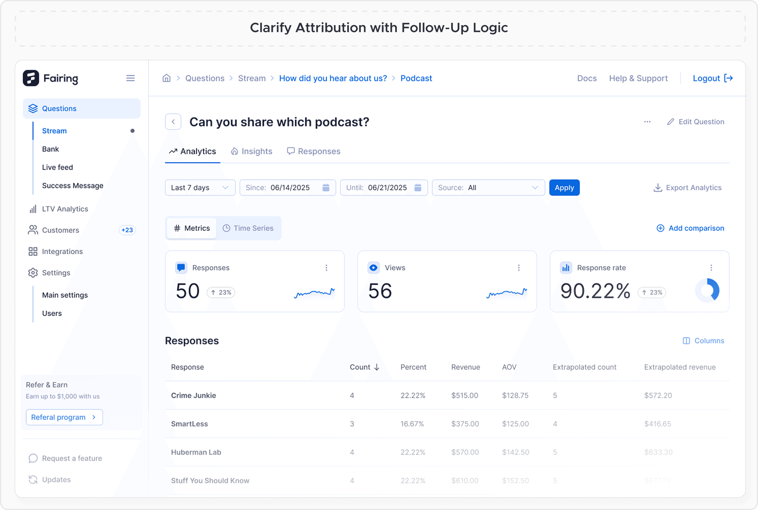Click the Questions layers icon in sidebar
The image size is (758, 510).
(33, 108)
